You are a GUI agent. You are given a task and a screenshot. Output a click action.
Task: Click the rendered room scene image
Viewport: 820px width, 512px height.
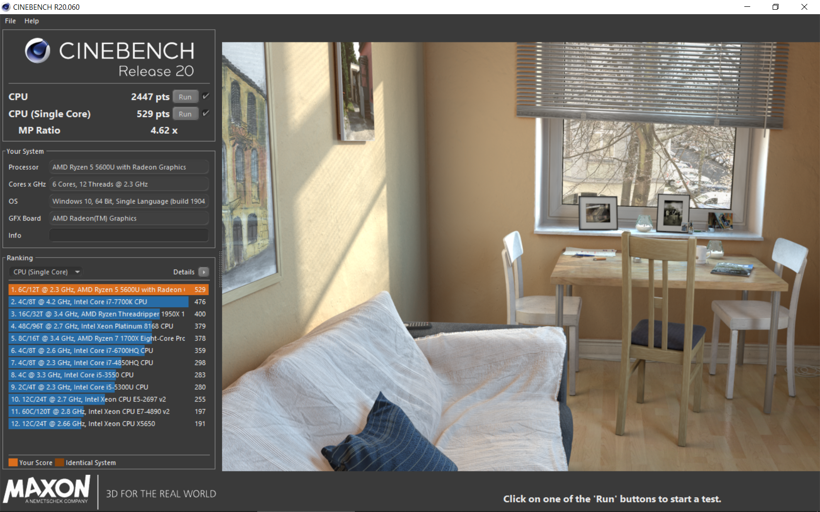pyautogui.click(x=521, y=256)
